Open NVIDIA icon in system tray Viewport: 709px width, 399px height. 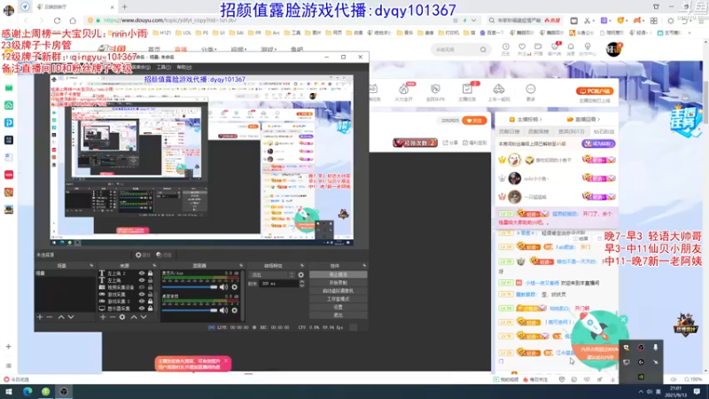[641, 376]
